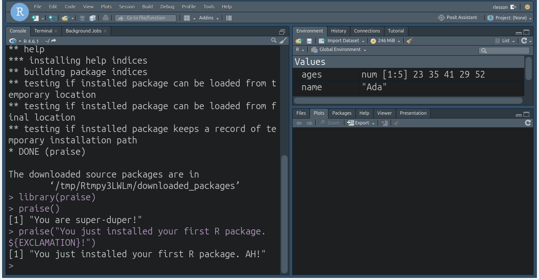This screenshot has width=539, height=280.
Task: Open the R language selector dropdown
Action: coord(300,50)
